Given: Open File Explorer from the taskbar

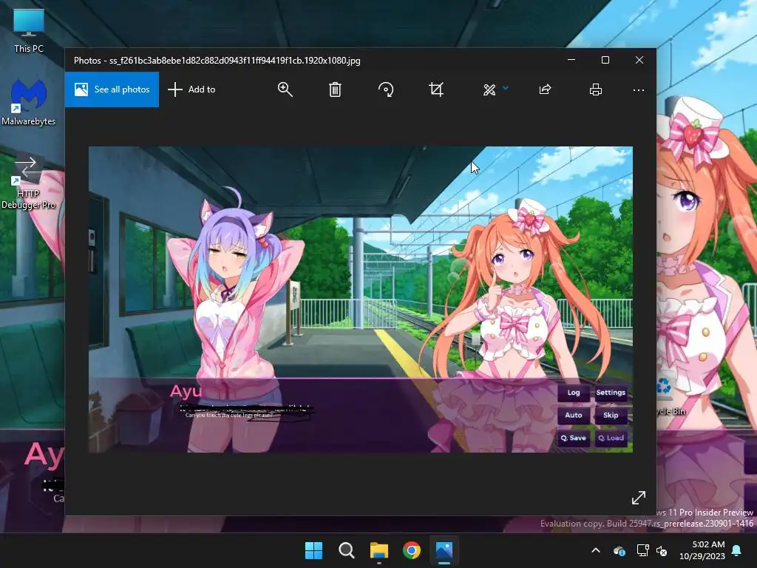Looking at the screenshot, I should pos(379,550).
